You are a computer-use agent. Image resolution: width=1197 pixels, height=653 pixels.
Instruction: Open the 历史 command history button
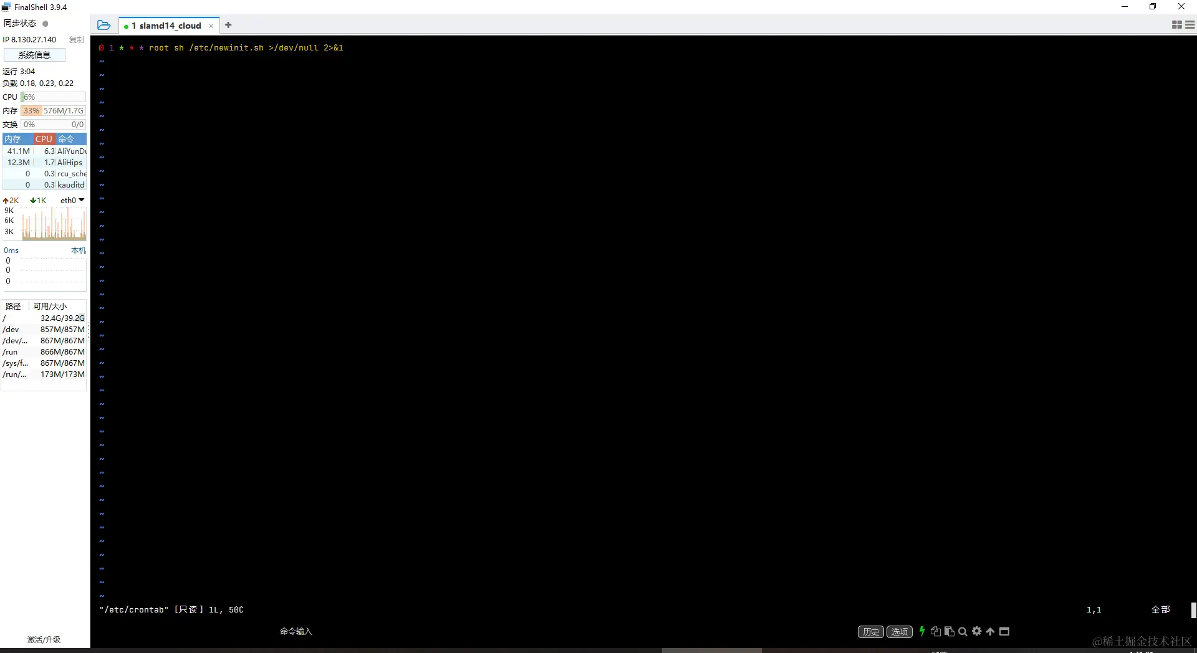tap(871, 631)
